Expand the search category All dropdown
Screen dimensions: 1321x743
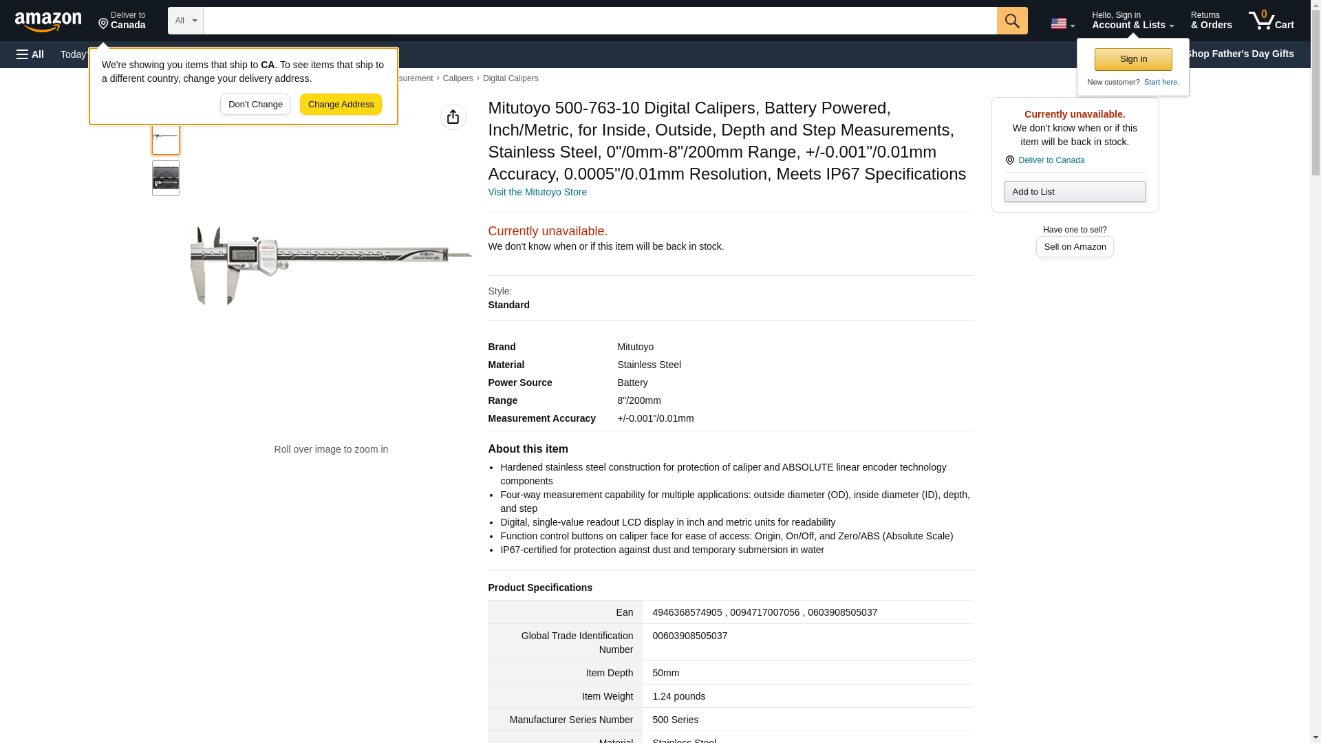(x=185, y=21)
